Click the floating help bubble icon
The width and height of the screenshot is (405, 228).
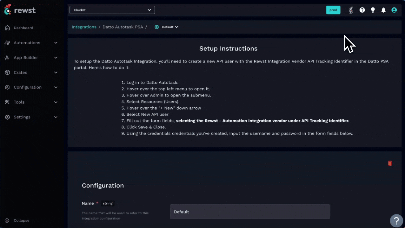[x=396, y=220]
